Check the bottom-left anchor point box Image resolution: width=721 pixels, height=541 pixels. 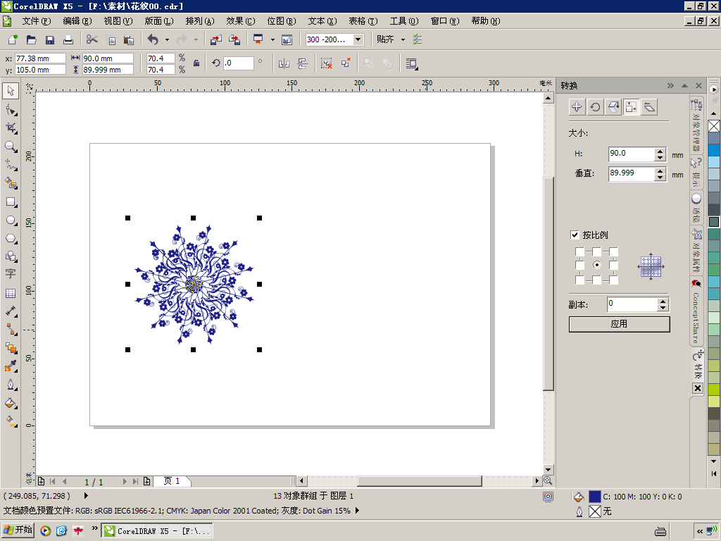pos(580,280)
